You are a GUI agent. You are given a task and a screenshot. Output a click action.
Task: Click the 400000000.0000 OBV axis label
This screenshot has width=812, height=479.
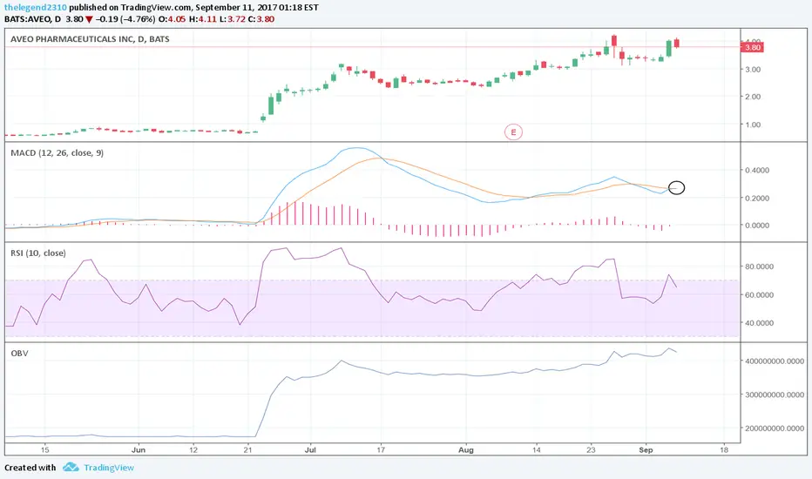pos(775,361)
